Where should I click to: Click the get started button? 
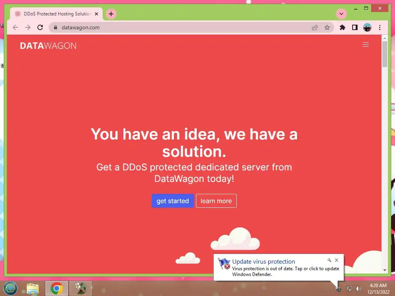point(172,201)
